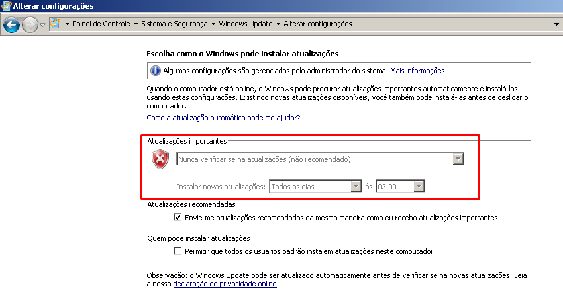The image size is (563, 303).
Task: Open the 03:00 time dropdown
Action: pyautogui.click(x=400, y=186)
